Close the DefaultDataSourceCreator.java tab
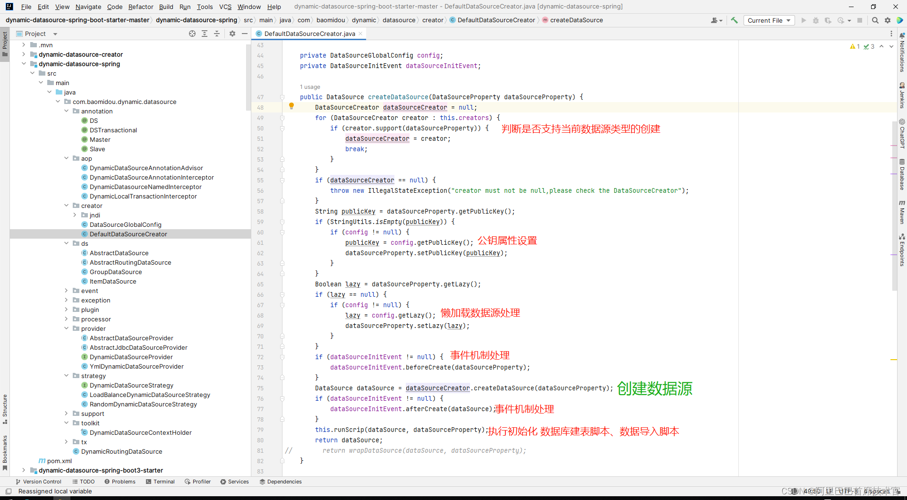The width and height of the screenshot is (907, 500). tap(360, 34)
